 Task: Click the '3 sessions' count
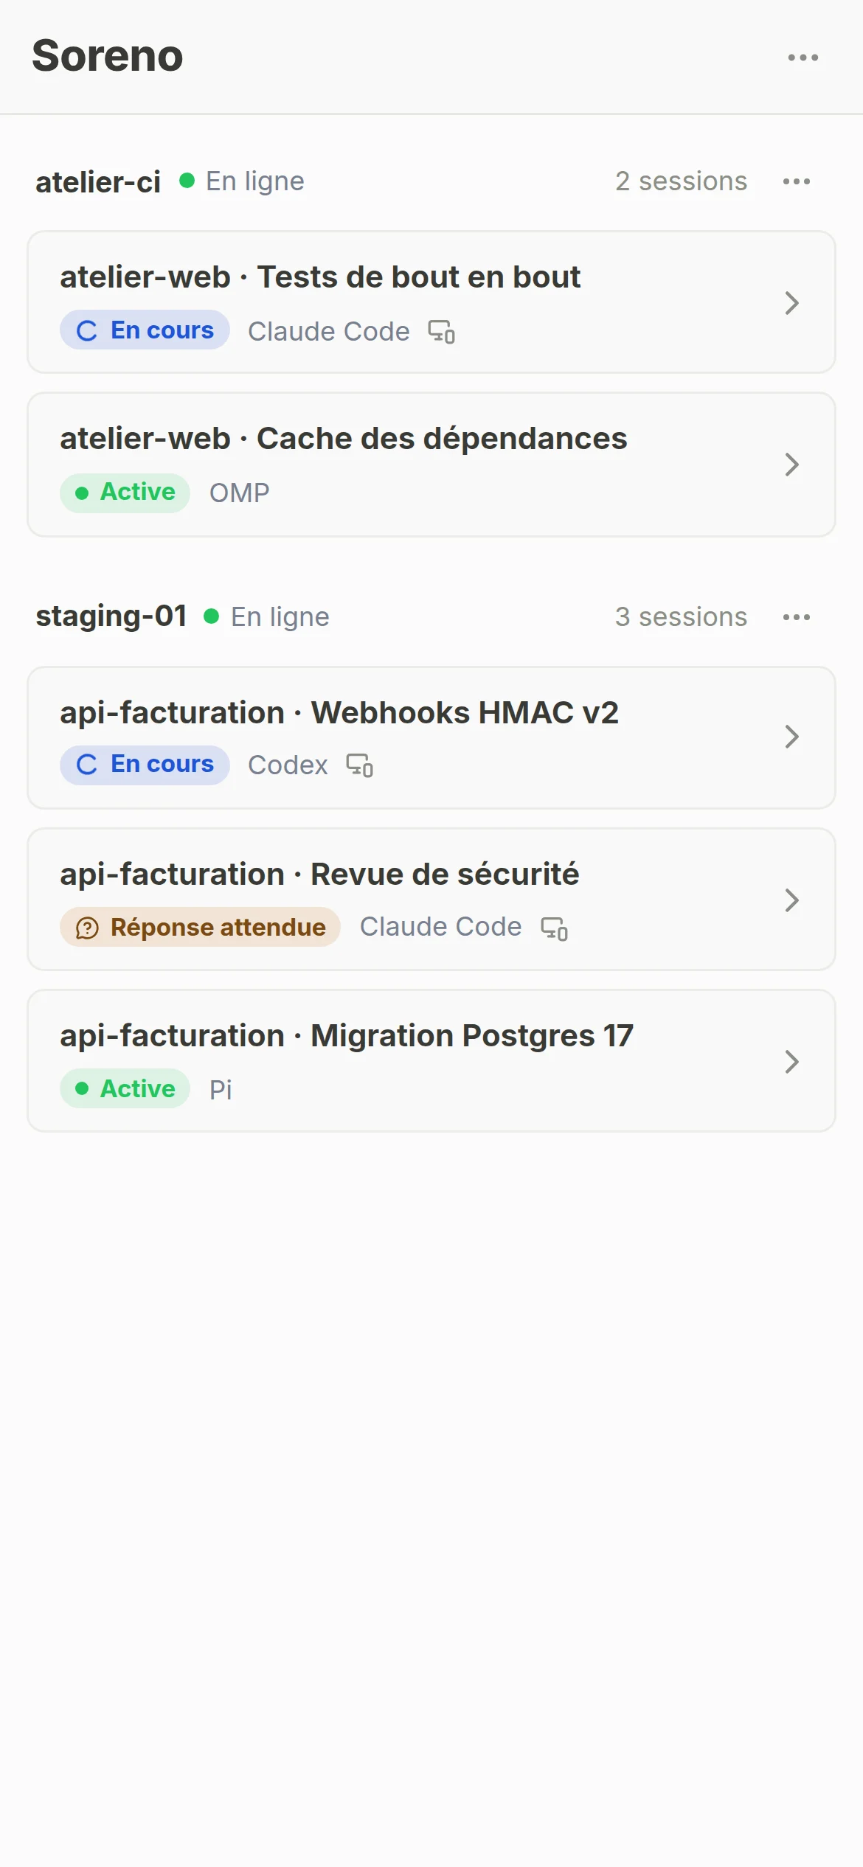point(681,617)
